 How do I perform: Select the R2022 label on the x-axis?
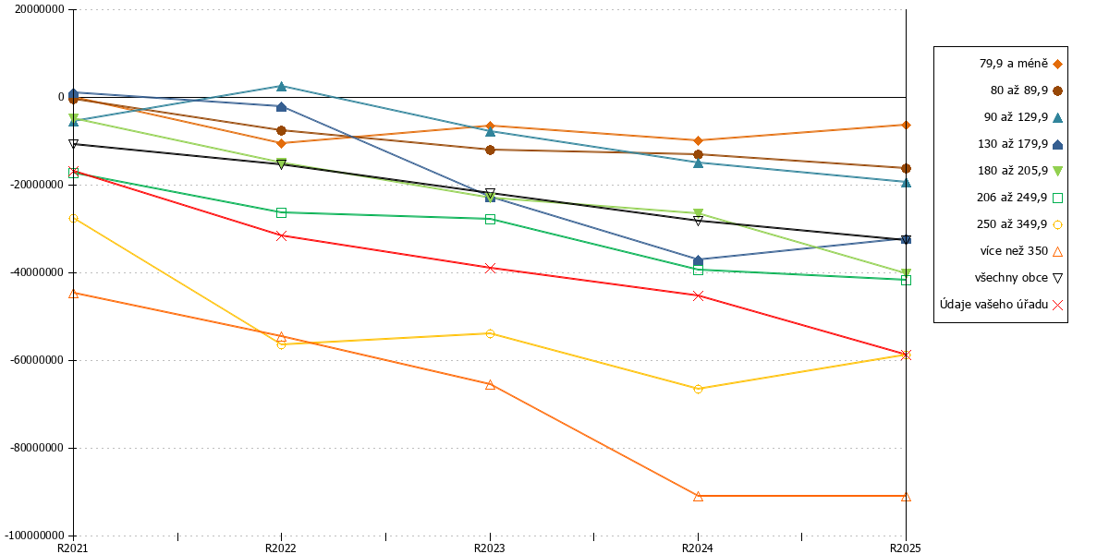click(x=281, y=548)
